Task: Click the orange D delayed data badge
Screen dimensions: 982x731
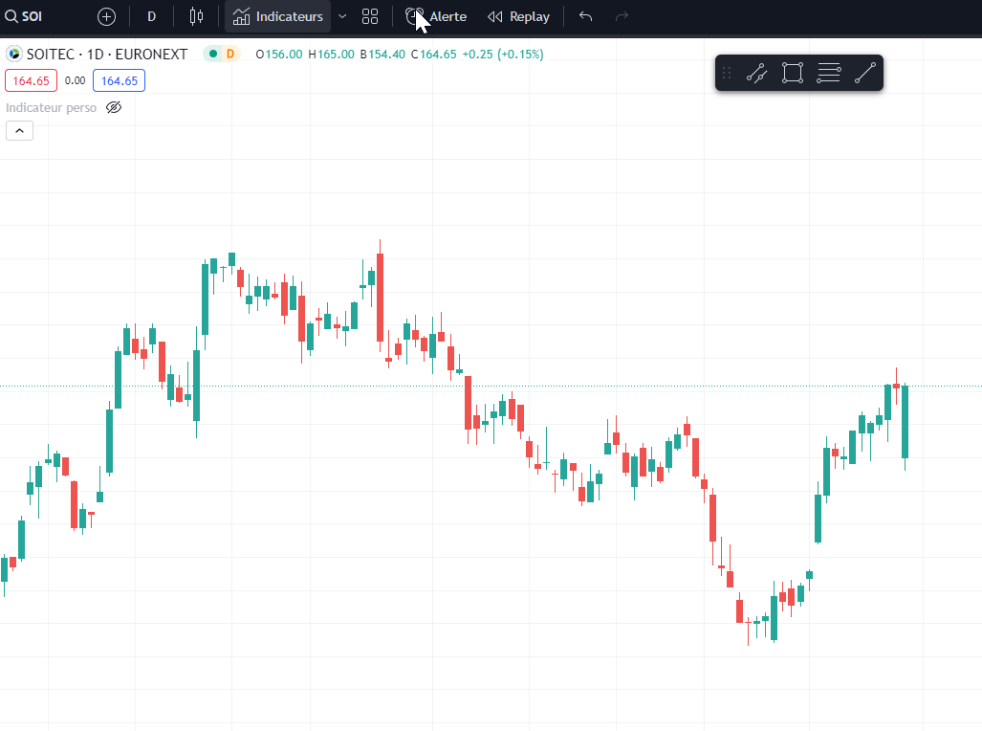Action: click(229, 54)
